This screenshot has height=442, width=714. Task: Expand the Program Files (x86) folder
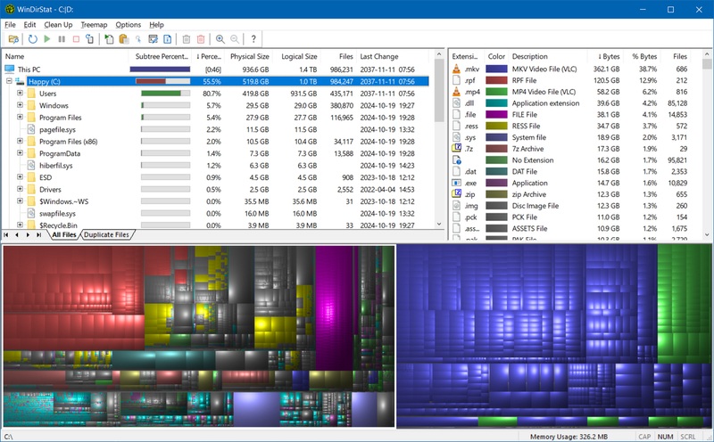tap(20, 141)
